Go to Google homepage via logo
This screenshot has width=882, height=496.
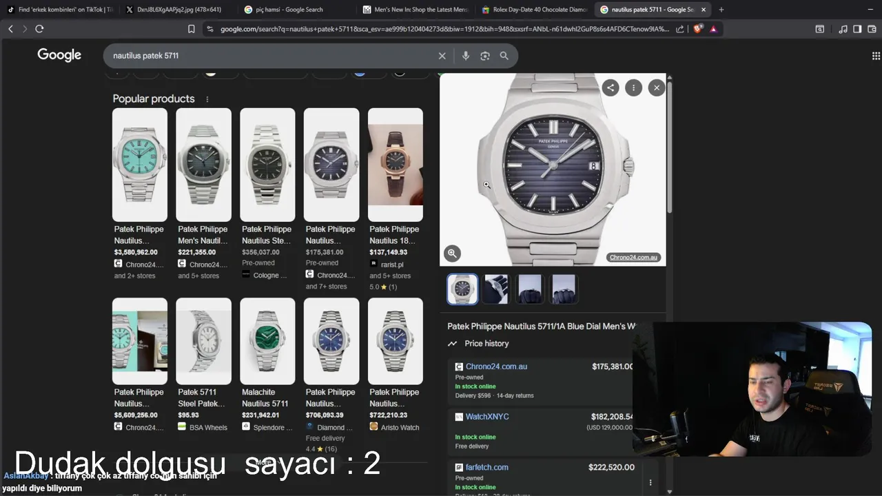point(59,55)
